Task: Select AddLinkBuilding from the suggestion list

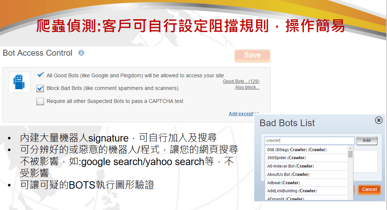Action: pyautogui.click(x=292, y=191)
